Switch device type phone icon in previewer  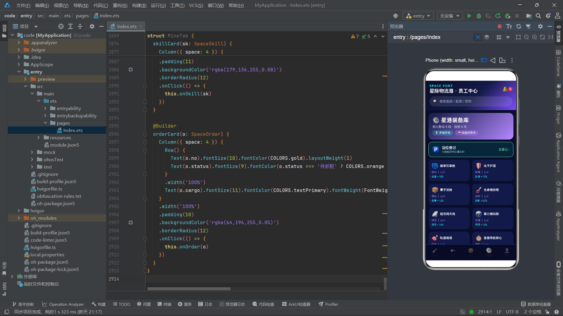coord(502,60)
